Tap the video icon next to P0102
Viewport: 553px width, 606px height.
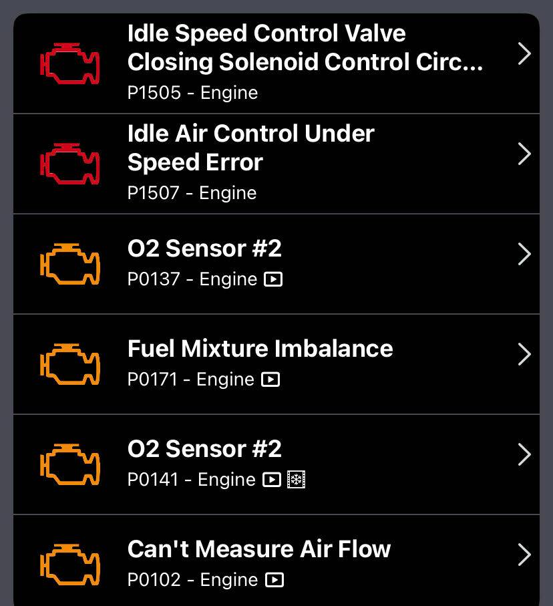(x=274, y=580)
